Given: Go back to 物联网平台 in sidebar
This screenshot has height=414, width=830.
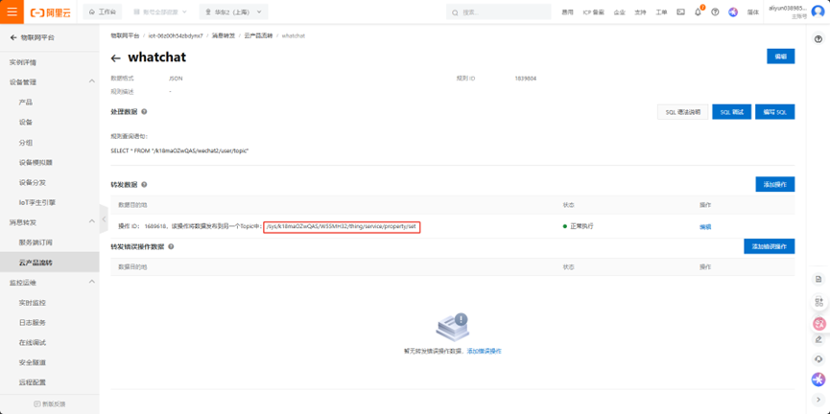Looking at the screenshot, I should pyautogui.click(x=32, y=37).
